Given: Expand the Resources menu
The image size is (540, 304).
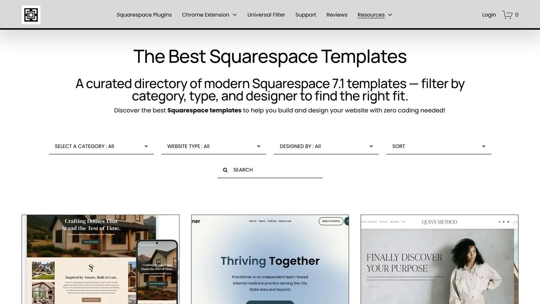Looking at the screenshot, I should (x=375, y=15).
